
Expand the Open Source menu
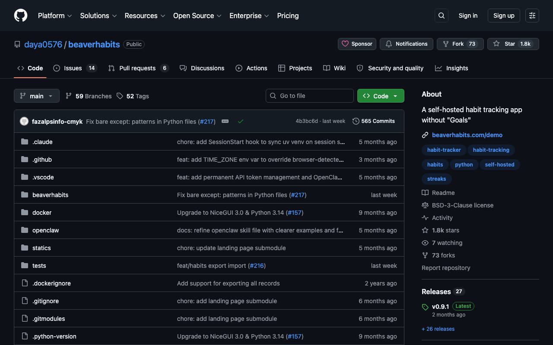pyautogui.click(x=197, y=16)
